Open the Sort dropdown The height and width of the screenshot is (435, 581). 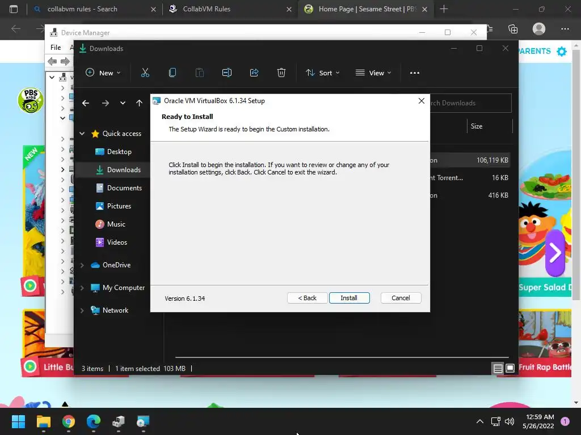click(x=322, y=73)
